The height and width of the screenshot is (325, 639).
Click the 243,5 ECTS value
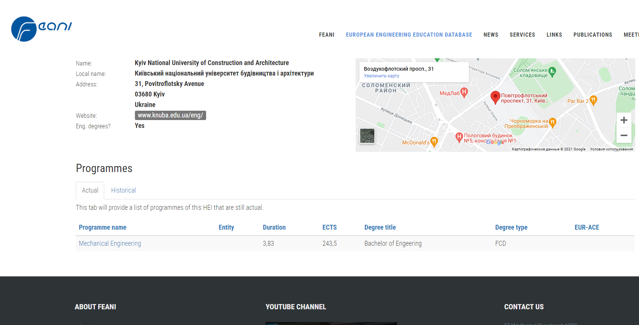[330, 243]
